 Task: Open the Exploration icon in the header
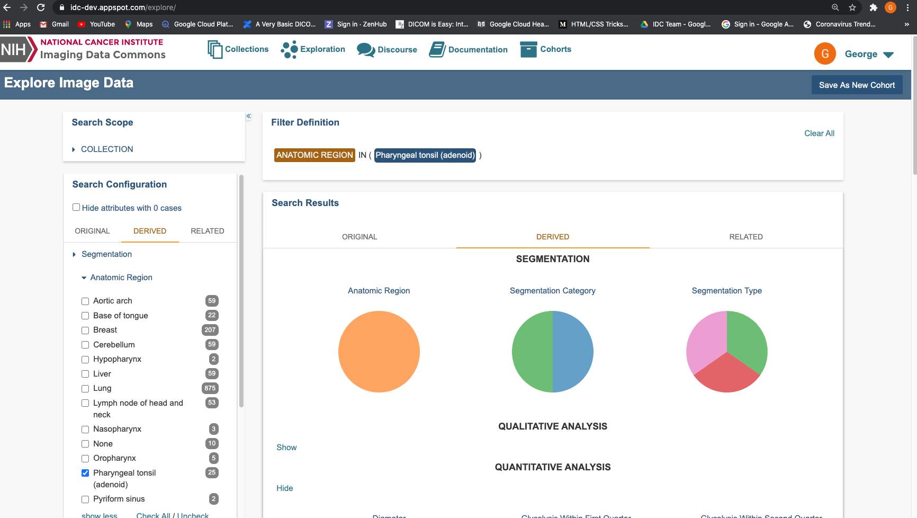tap(290, 49)
